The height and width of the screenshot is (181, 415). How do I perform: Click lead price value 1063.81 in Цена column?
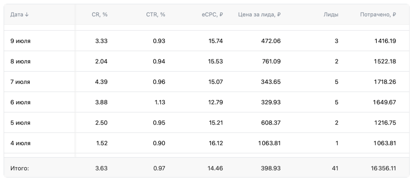[x=269, y=143]
